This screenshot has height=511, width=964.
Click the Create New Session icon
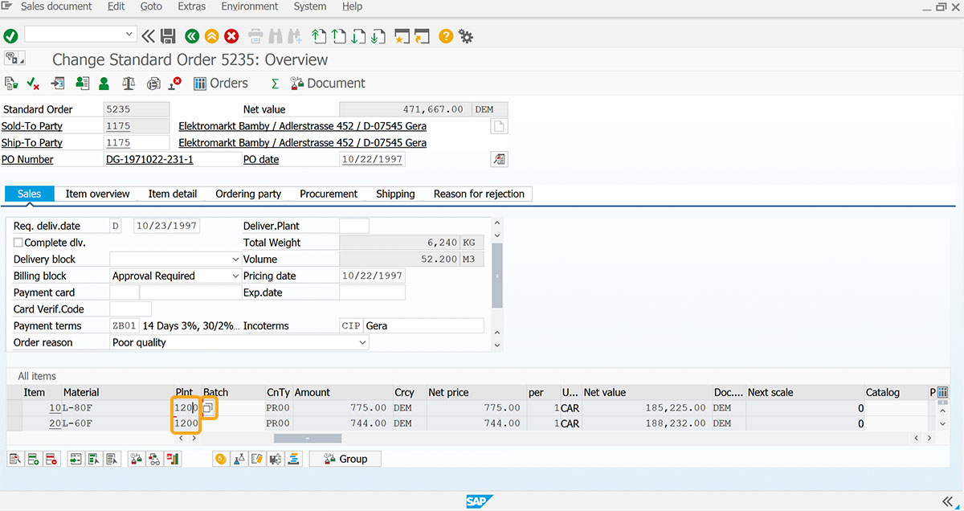pyautogui.click(x=402, y=35)
